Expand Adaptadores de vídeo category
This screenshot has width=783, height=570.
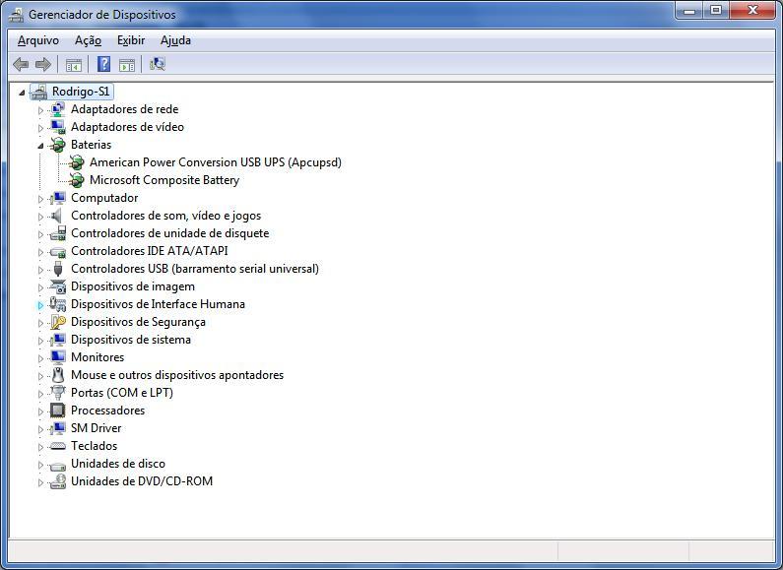pos(40,127)
